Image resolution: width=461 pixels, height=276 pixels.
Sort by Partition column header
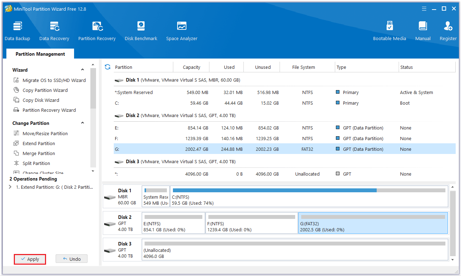143,67
